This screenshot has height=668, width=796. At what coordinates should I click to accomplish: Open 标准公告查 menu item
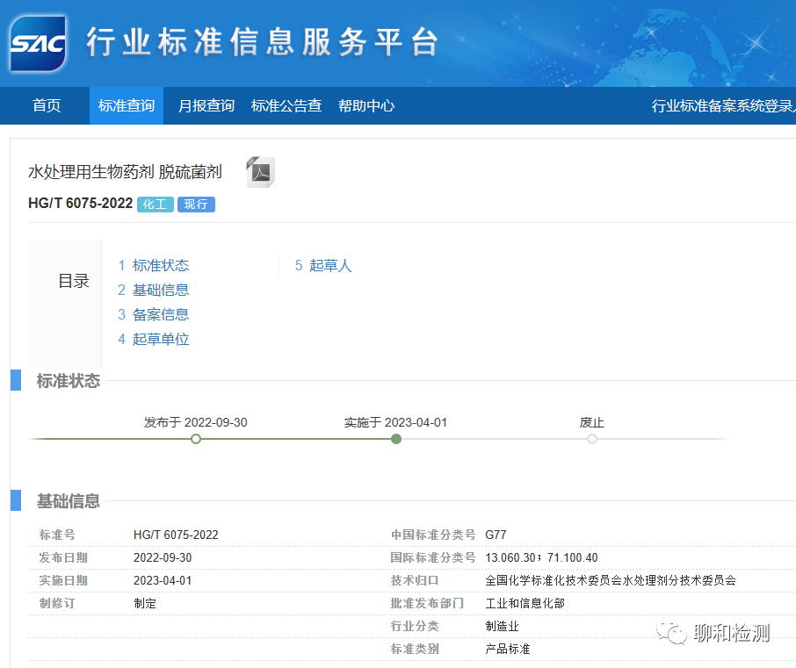click(x=286, y=105)
